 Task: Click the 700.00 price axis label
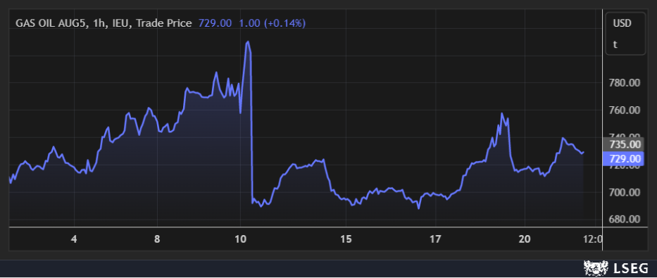point(624,193)
